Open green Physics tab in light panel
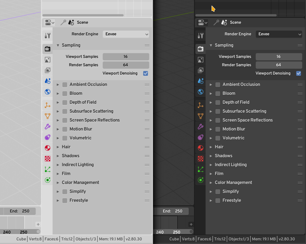Viewport: 306px width, 244px height. [48, 180]
